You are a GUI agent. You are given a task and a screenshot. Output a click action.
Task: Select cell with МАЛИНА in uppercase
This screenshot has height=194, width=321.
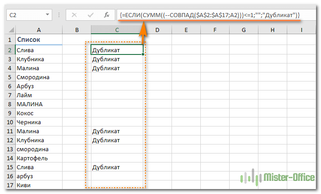pyautogui.click(x=39, y=104)
